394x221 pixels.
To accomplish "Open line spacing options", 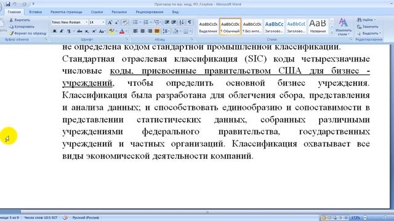I will [x=166, y=31].
